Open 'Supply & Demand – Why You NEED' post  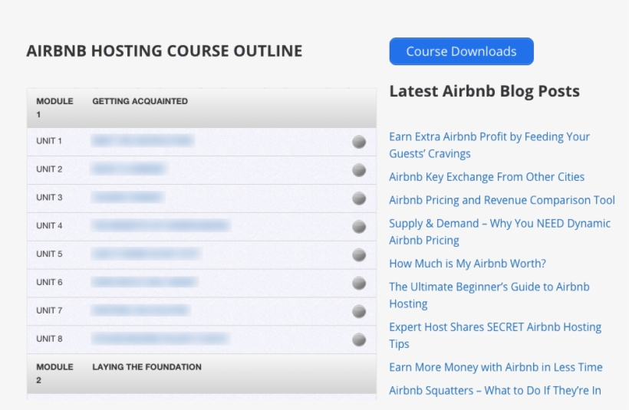pos(500,231)
